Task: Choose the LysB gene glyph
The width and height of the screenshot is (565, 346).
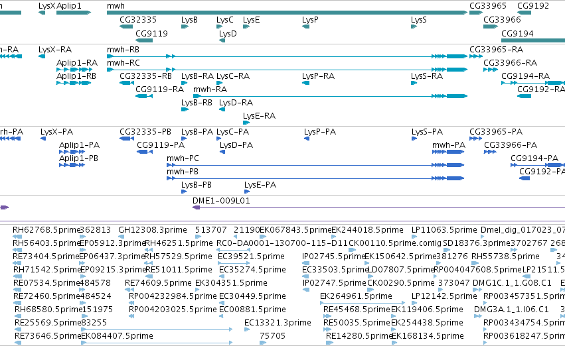Action: (x=185, y=27)
